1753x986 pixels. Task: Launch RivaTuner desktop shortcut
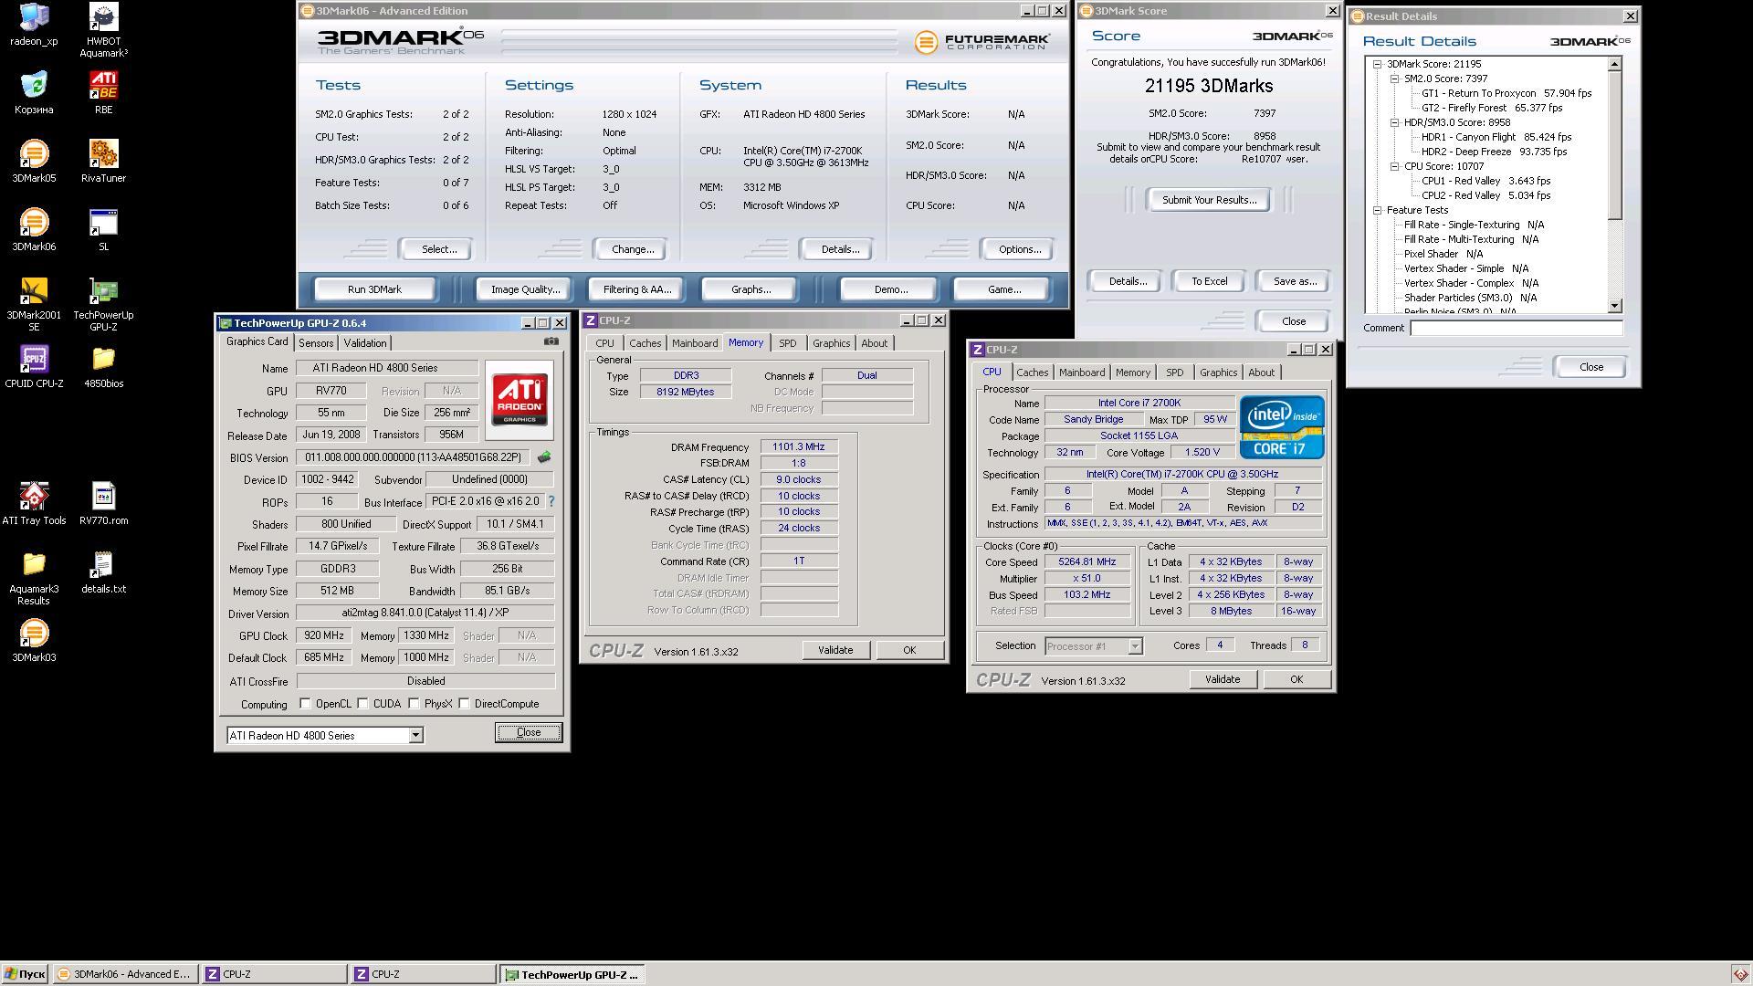[x=103, y=162]
